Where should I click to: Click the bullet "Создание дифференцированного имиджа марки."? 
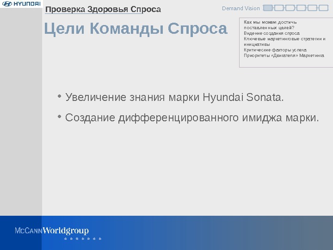tap(192, 117)
